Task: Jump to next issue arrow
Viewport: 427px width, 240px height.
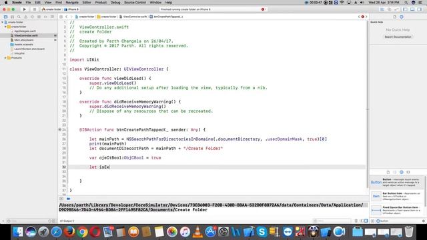Action: pos(366,17)
